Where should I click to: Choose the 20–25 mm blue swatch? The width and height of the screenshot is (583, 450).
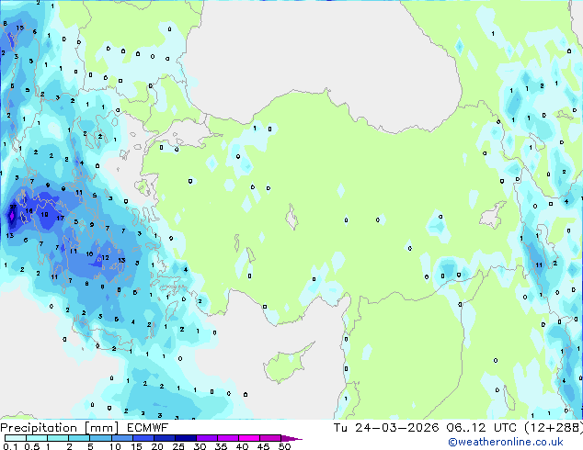(164, 438)
